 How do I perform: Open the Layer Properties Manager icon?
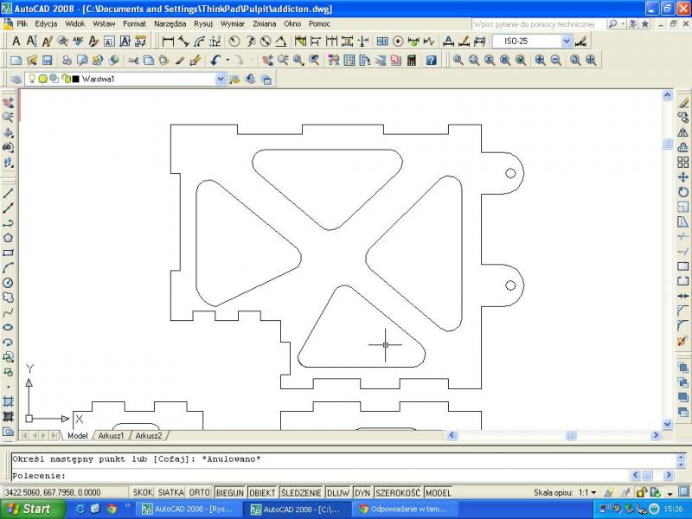coord(16,80)
